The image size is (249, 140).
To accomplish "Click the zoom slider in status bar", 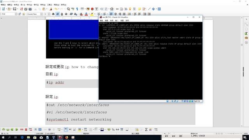I will (x=233, y=134).
